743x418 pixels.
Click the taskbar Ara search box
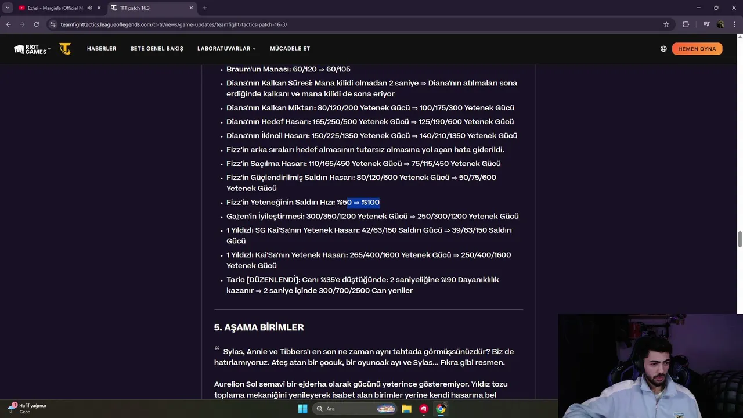pyautogui.click(x=355, y=409)
